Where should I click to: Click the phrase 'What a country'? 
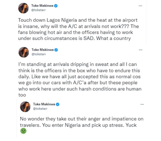118,38
